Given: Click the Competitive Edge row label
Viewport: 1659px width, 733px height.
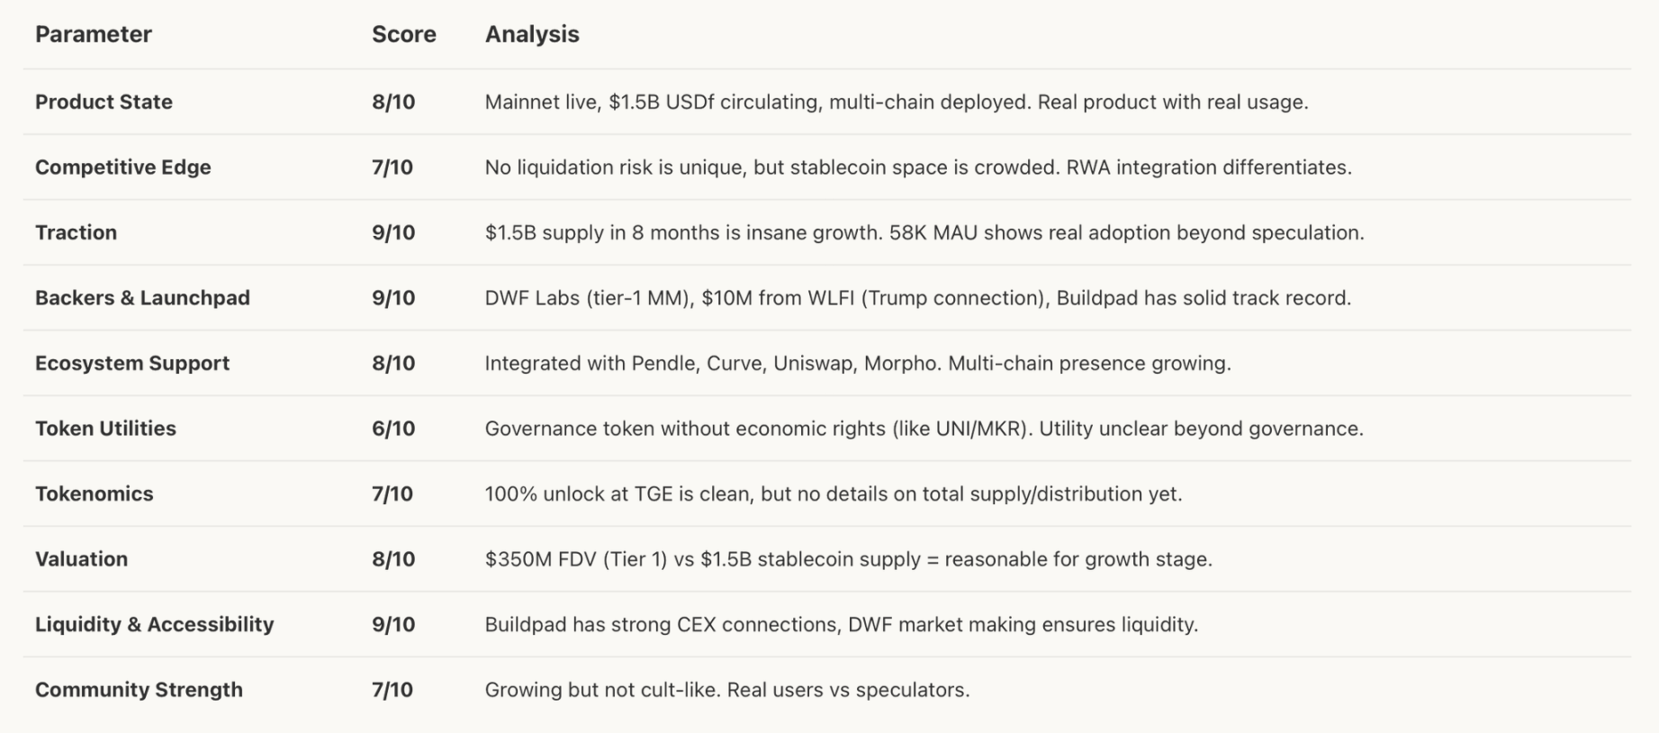Looking at the screenshot, I should click(x=122, y=167).
